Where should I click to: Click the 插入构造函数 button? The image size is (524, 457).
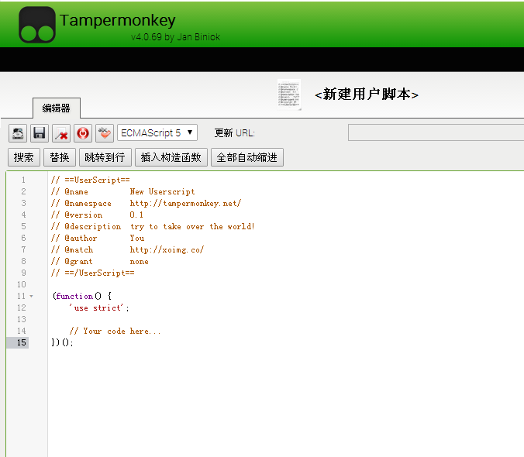[171, 157]
